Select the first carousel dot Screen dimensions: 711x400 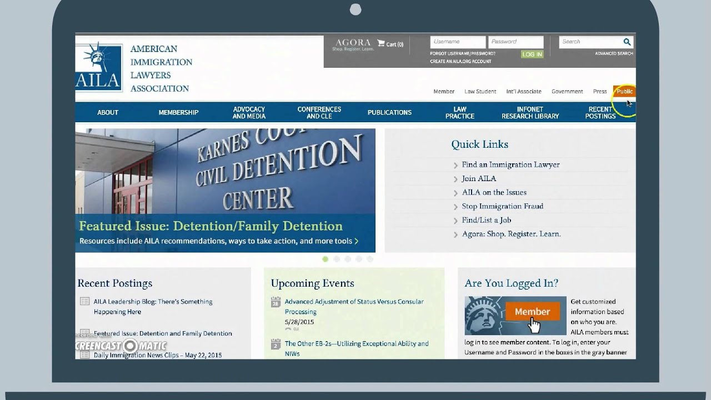325,259
